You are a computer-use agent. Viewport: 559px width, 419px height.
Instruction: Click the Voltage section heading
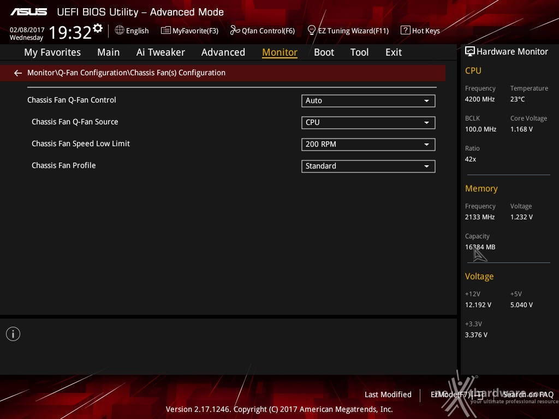point(479,277)
